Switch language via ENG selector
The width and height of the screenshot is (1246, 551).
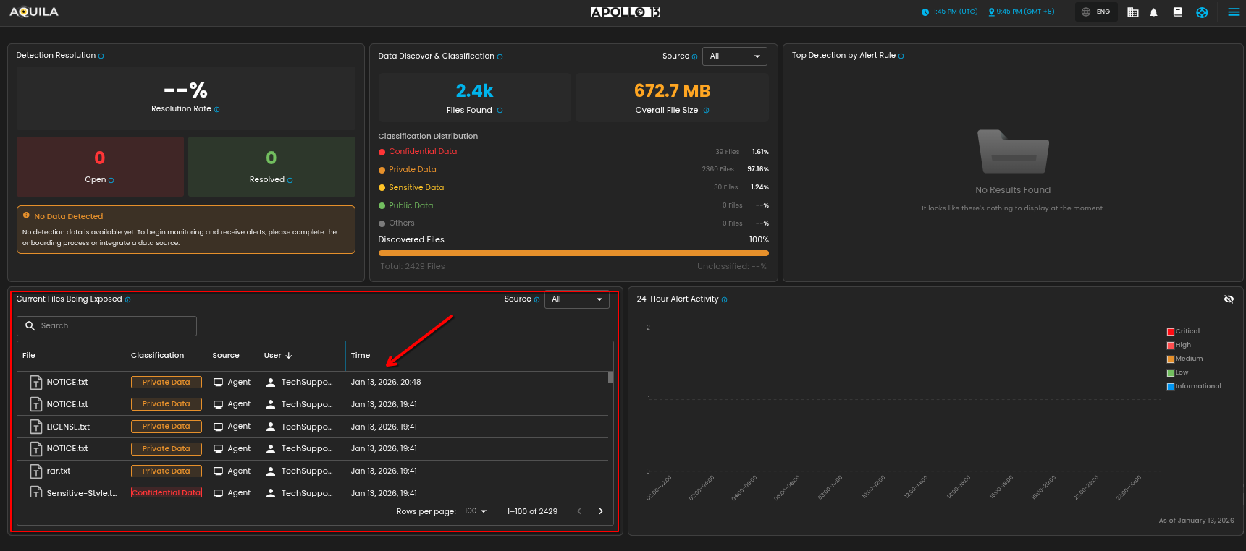click(1096, 12)
